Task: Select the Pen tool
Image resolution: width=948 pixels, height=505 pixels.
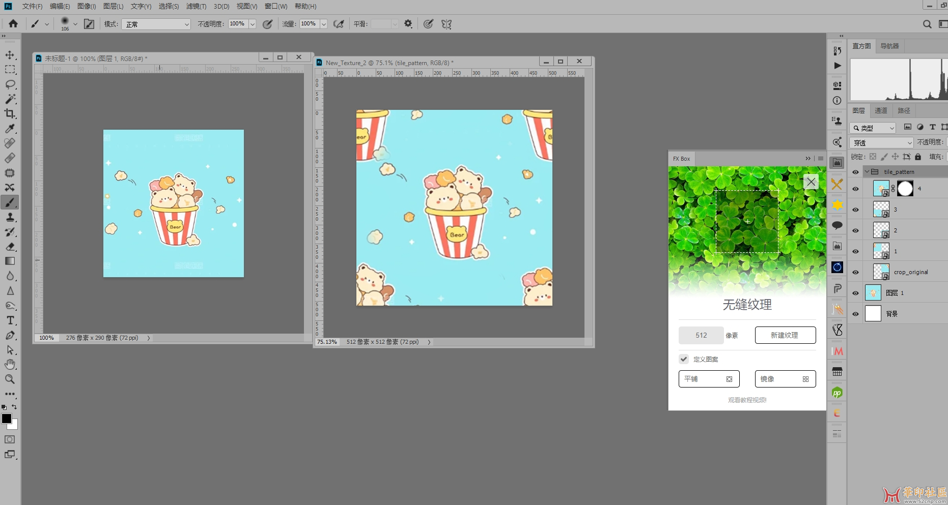Action: point(10,335)
